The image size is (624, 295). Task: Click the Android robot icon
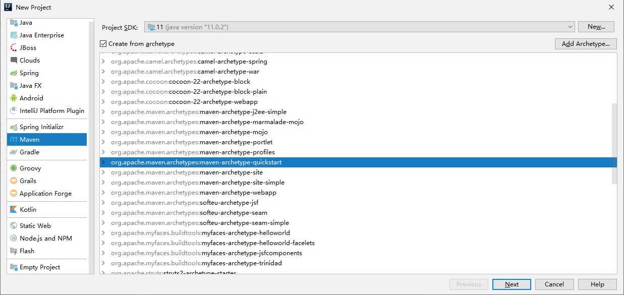click(x=14, y=98)
